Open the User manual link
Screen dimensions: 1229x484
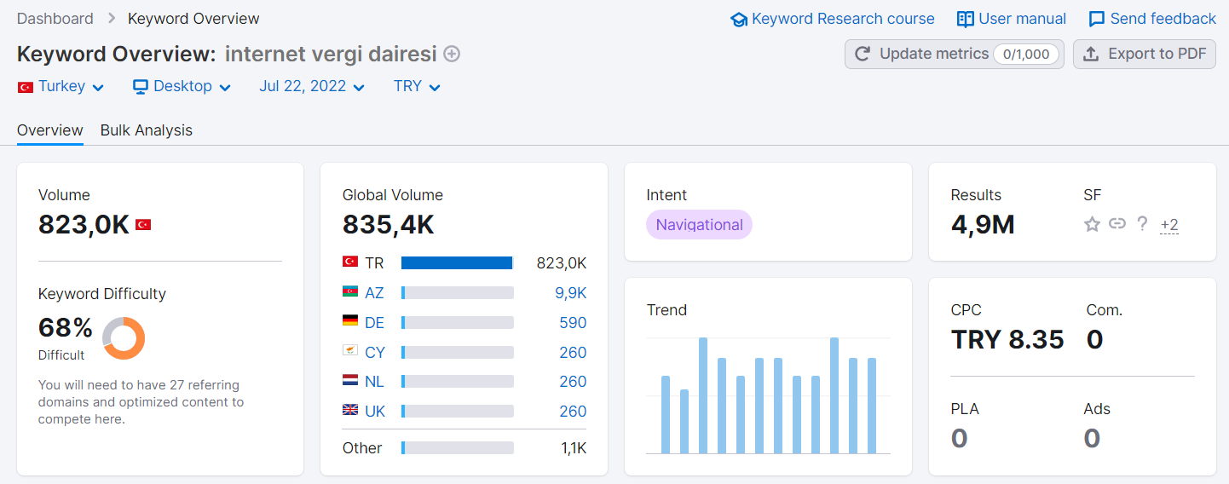1012,19
